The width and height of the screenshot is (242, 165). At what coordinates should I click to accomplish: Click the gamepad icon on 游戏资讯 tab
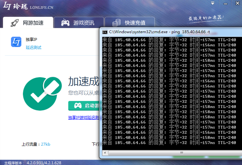[x=65, y=23]
